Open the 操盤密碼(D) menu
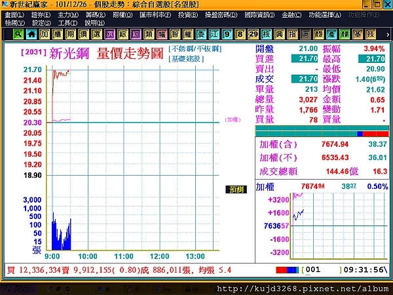 [221, 15]
